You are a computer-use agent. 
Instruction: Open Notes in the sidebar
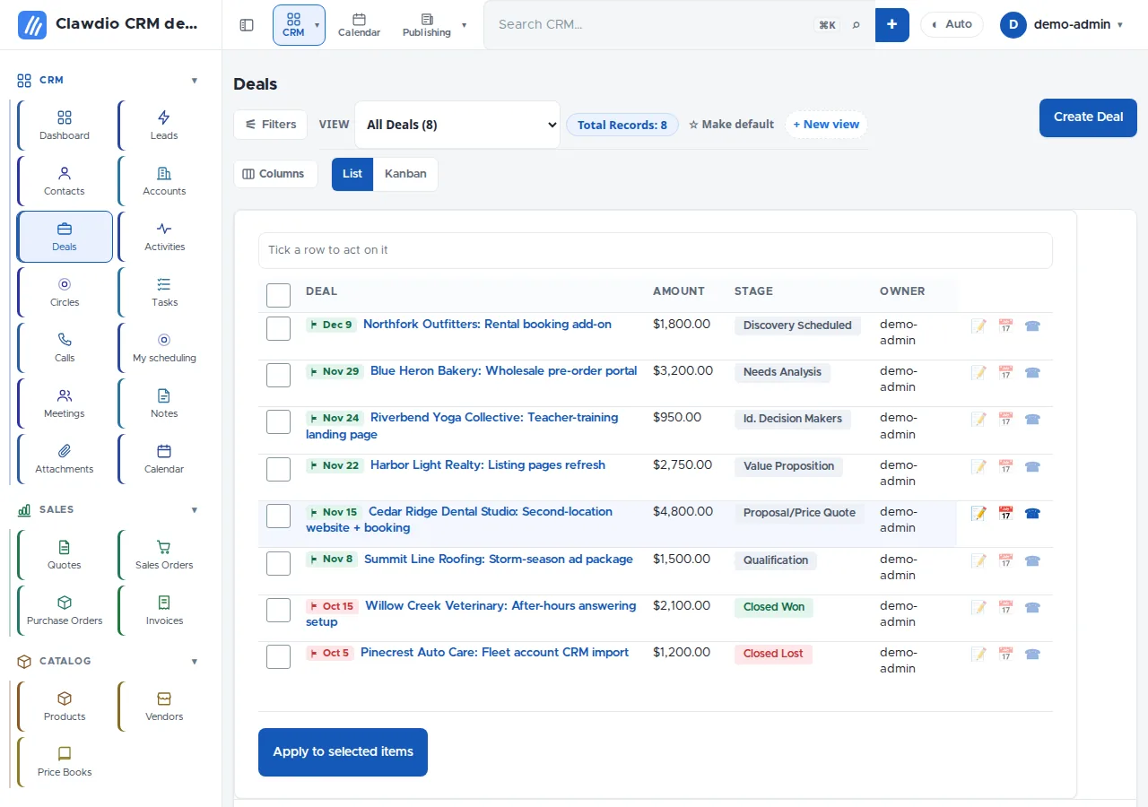click(164, 403)
